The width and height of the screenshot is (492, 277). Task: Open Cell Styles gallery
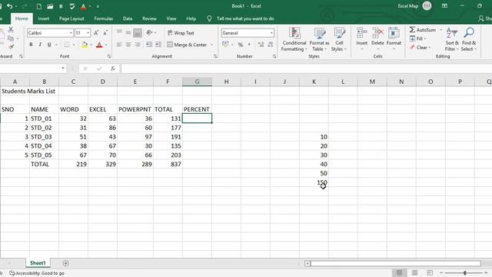pos(339,39)
